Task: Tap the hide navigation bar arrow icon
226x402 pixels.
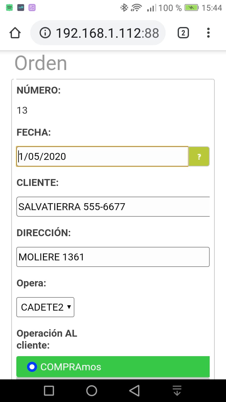Action: (177, 391)
